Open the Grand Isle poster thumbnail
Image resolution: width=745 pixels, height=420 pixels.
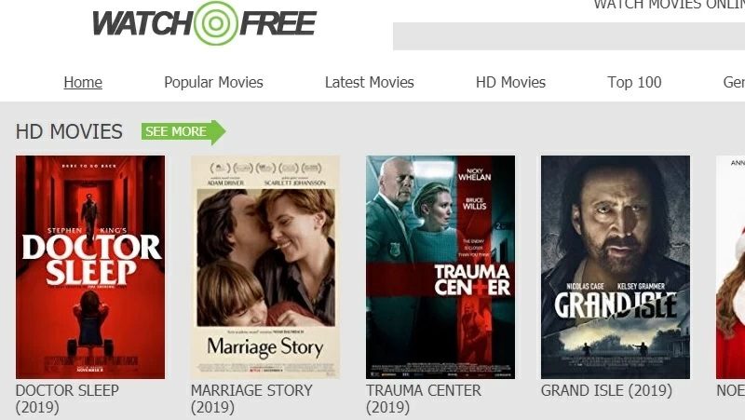616,267
